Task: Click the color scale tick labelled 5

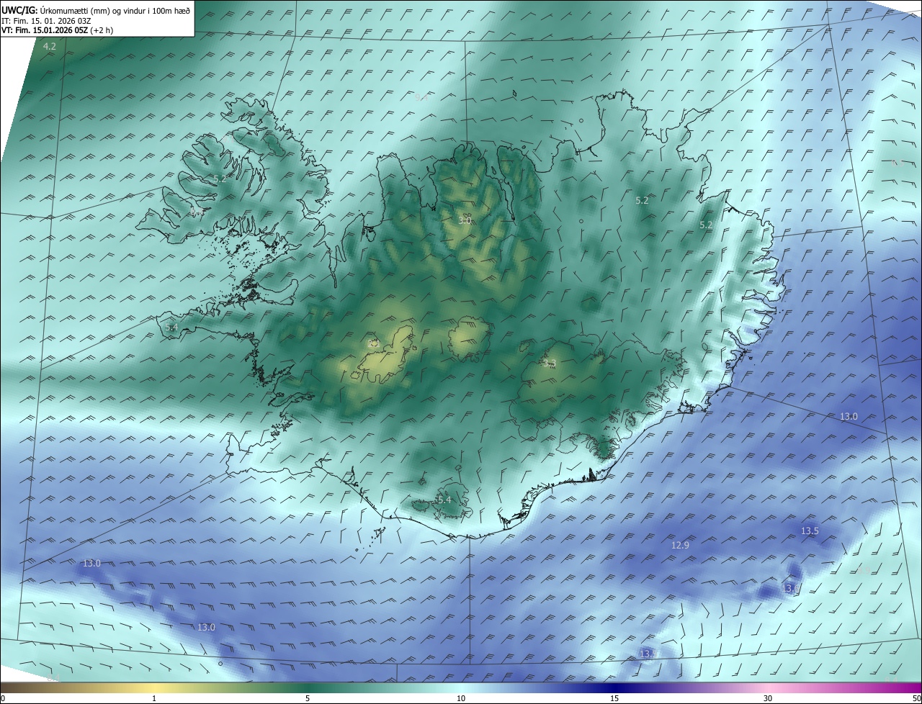Action: point(308,698)
